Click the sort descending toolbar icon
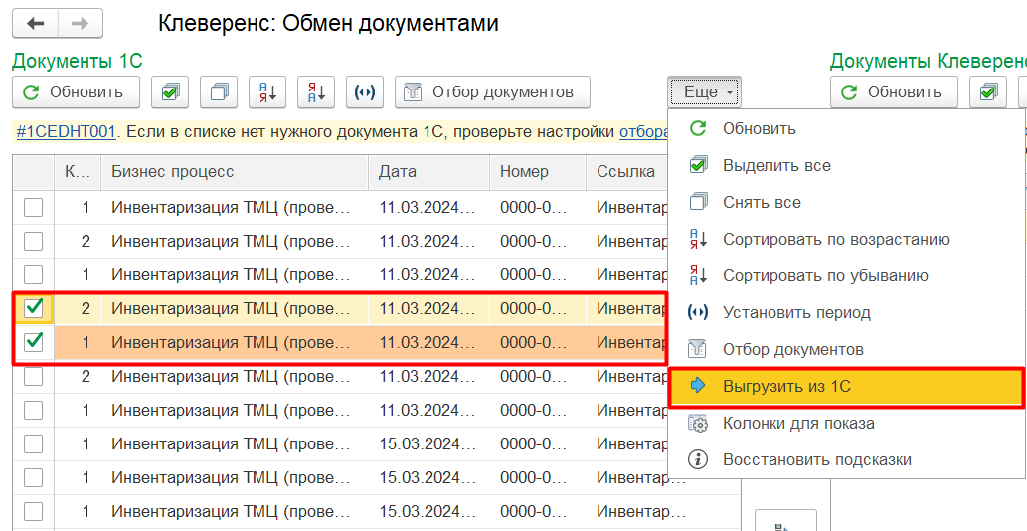 (316, 92)
